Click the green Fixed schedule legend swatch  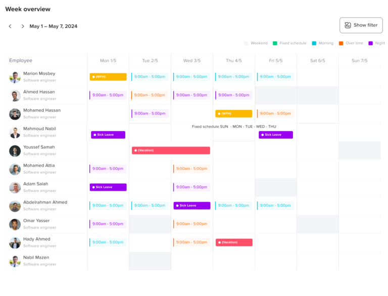tap(275, 43)
